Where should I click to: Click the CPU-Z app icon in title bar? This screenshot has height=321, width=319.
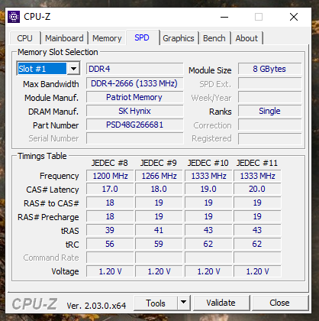click(x=14, y=17)
